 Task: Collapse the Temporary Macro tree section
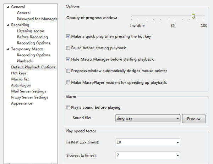8,49
